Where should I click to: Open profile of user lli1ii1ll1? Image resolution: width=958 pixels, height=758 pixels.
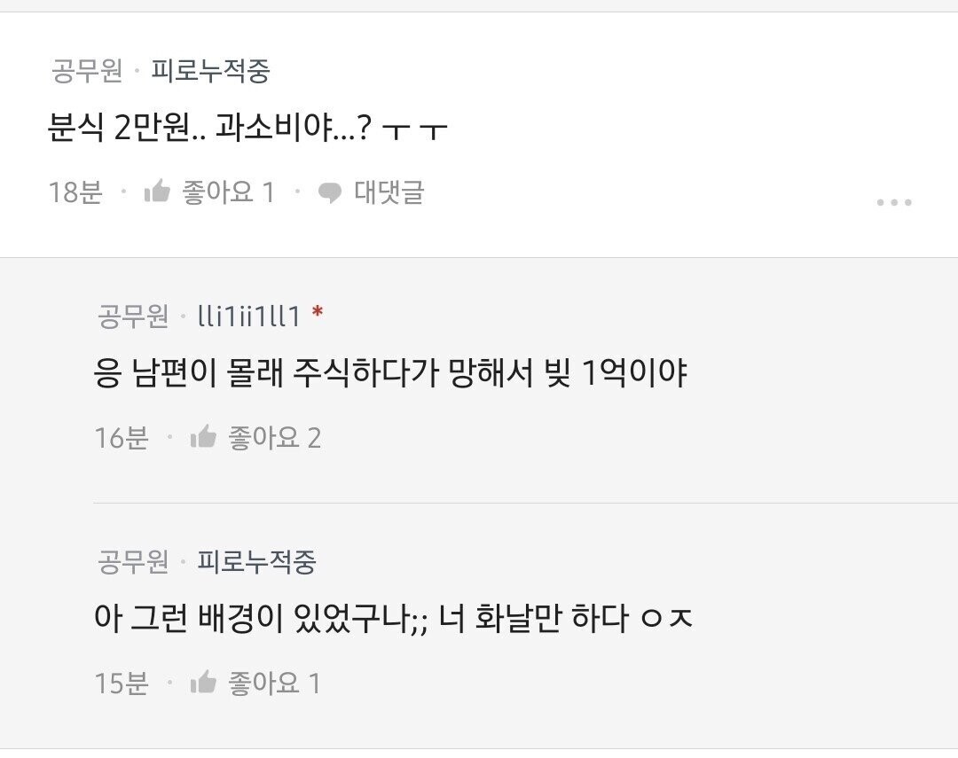pyautogui.click(x=249, y=316)
